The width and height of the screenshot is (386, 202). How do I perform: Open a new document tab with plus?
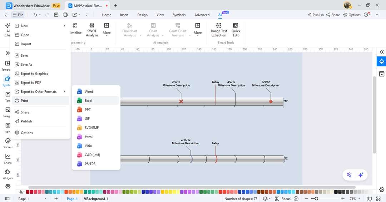pos(115,5)
